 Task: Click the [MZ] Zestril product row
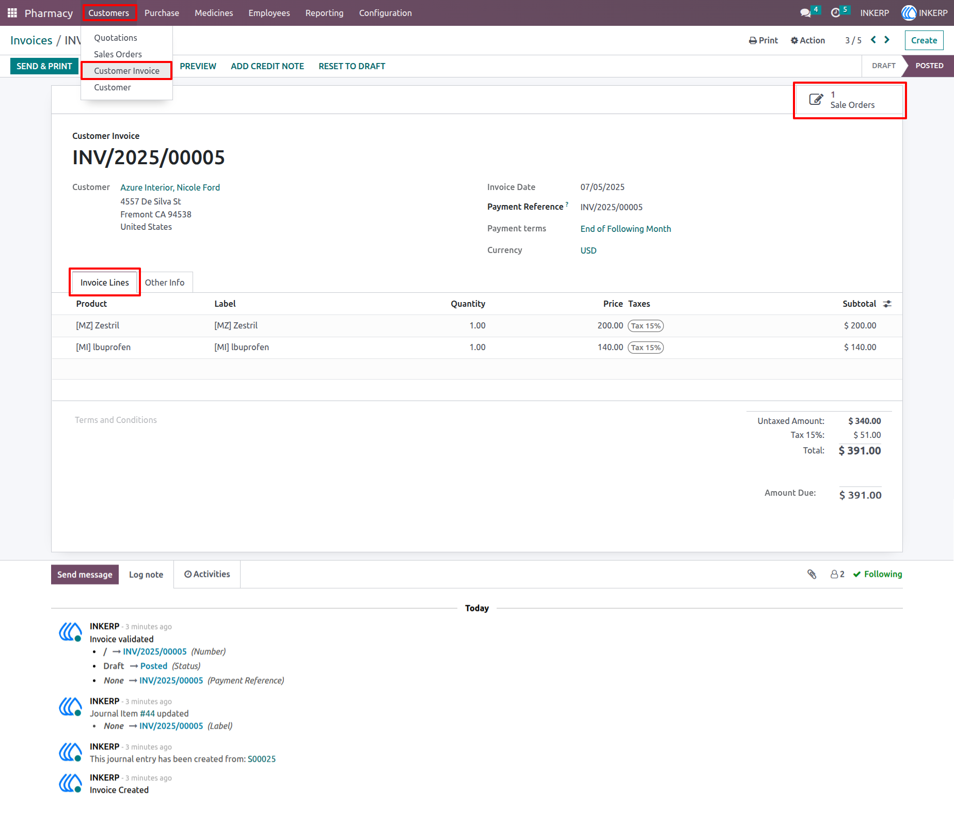(477, 326)
